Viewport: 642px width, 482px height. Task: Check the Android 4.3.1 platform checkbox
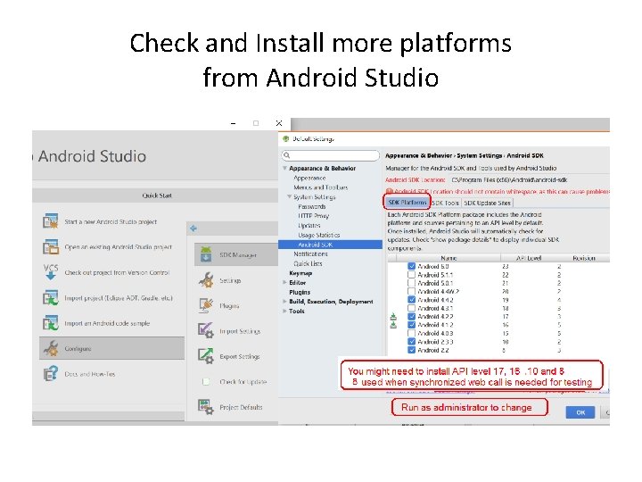(411, 308)
